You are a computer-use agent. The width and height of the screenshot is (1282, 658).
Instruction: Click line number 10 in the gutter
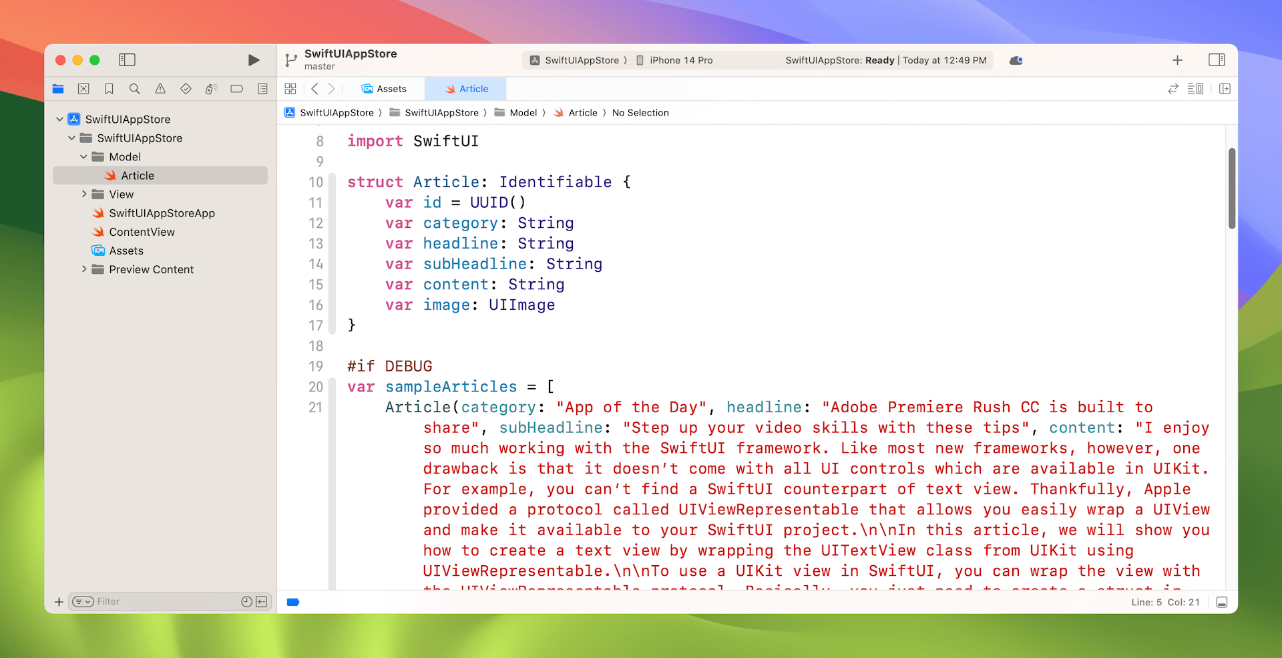[x=316, y=182]
